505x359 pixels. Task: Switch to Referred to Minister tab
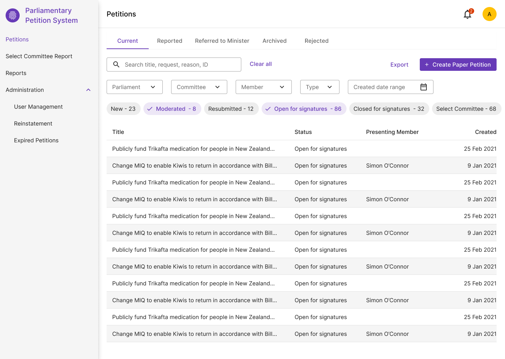pos(222,41)
